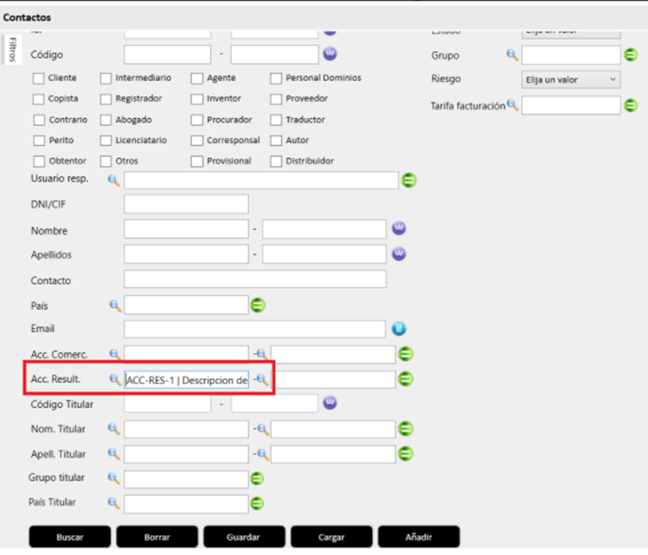This screenshot has height=555, width=648.
Task: Tick the Proveedor checkbox
Action: point(276,99)
